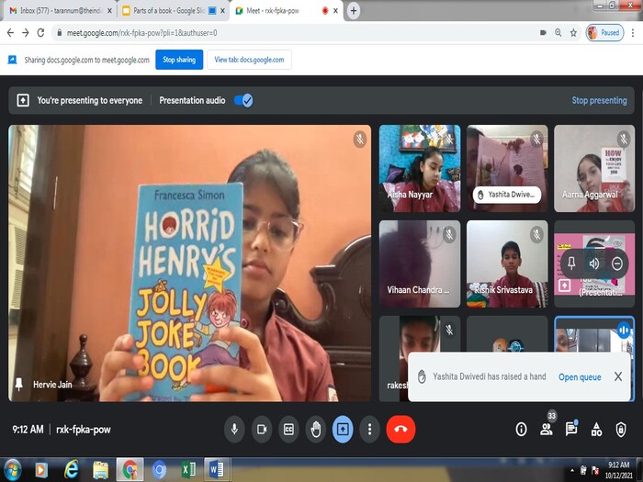
Task: Leave the call with red hang-up button
Action: point(400,429)
